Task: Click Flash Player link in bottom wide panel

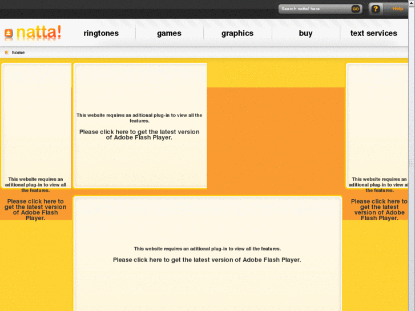Action: click(x=207, y=260)
